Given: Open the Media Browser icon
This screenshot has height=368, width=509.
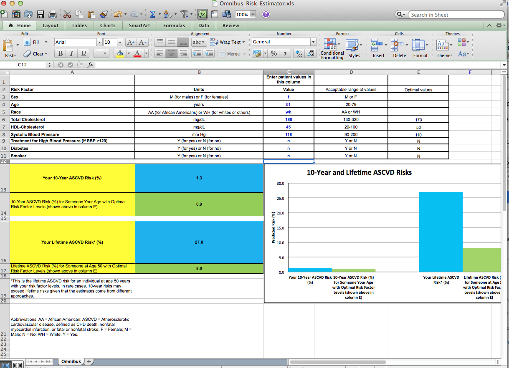Looking at the screenshot, I should coord(228,14).
